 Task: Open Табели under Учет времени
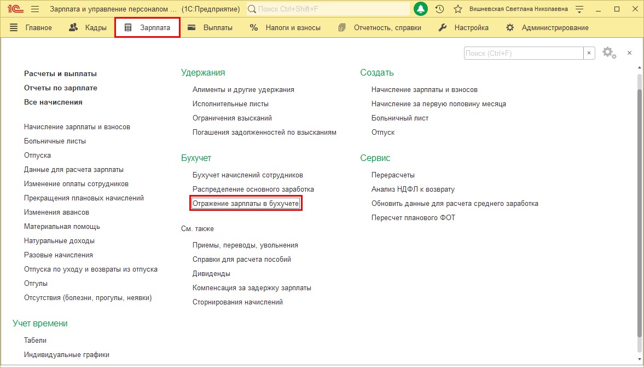pyautogui.click(x=35, y=341)
